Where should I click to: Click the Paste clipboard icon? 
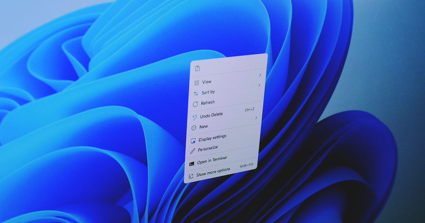198,68
